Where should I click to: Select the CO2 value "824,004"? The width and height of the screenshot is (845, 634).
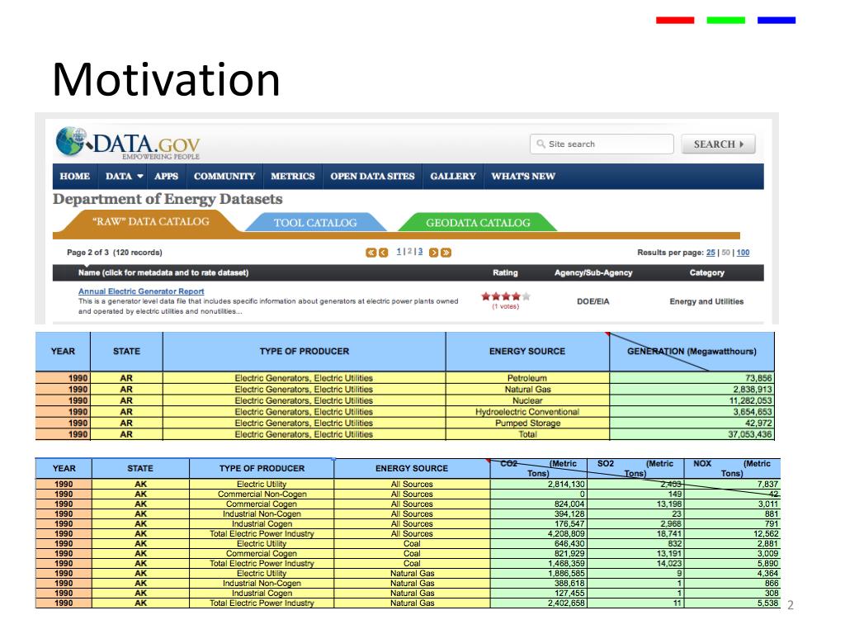tap(538, 504)
